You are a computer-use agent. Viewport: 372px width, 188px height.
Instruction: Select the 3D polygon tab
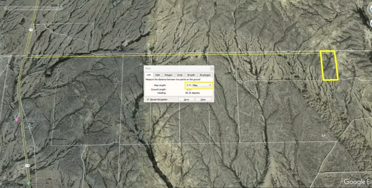(x=205, y=75)
